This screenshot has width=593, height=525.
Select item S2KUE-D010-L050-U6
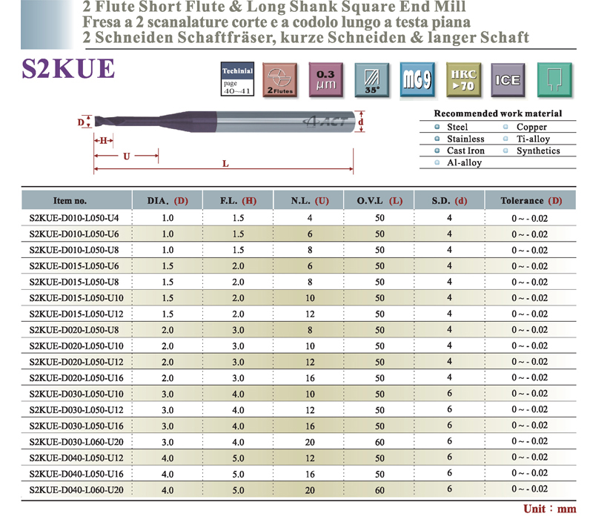click(74, 234)
